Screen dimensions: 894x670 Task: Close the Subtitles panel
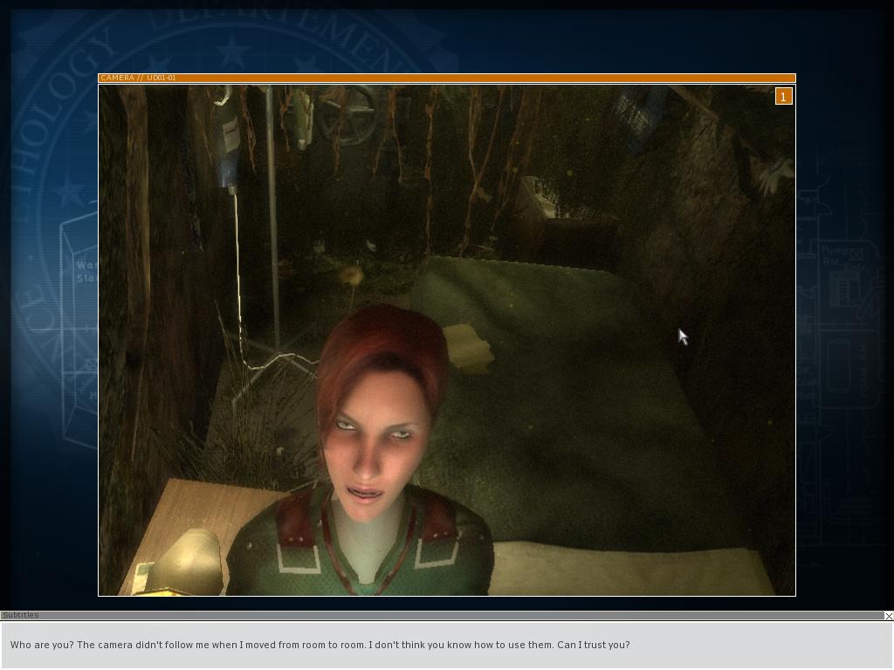coord(888,616)
